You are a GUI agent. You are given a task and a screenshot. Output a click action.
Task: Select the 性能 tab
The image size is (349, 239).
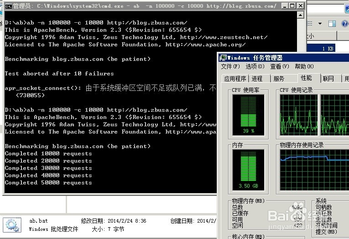(x=309, y=78)
